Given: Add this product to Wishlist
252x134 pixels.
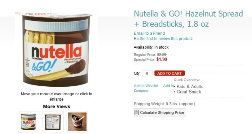Looking at the screenshot, I should pos(146,86).
